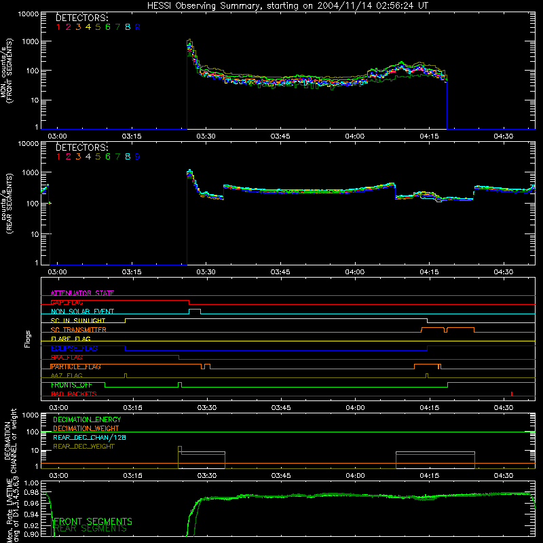Click 03:45 tick label under front segments plot
This screenshot has height=543, width=543.
click(x=280, y=136)
